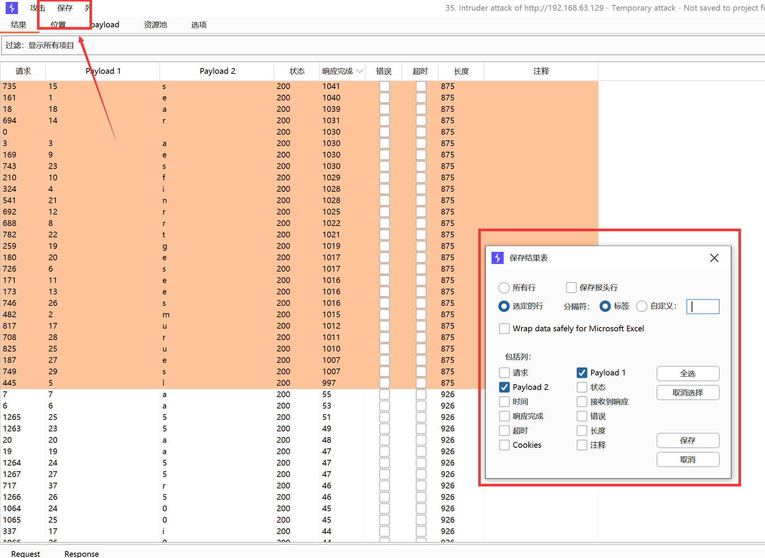Check the 长度 column checkbox in dialog
This screenshot has width=765, height=558.
(x=582, y=431)
